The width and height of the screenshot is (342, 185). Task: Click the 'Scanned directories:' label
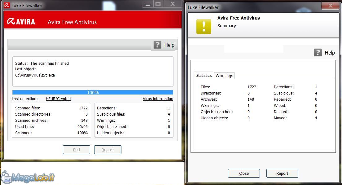click(33, 114)
